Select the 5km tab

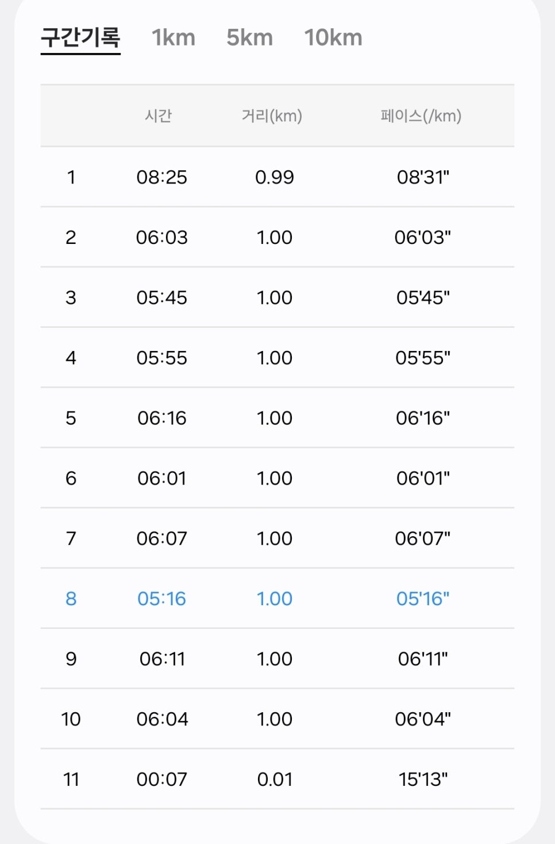[249, 38]
